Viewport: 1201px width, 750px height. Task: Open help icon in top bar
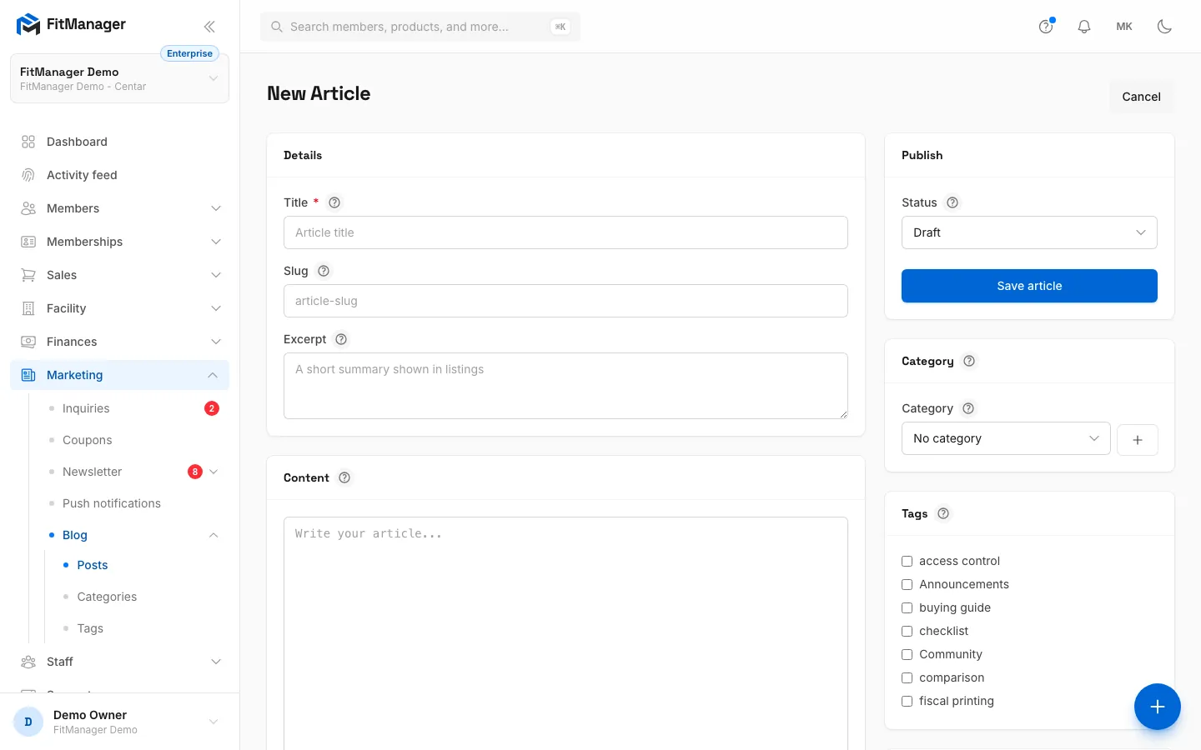[1046, 27]
